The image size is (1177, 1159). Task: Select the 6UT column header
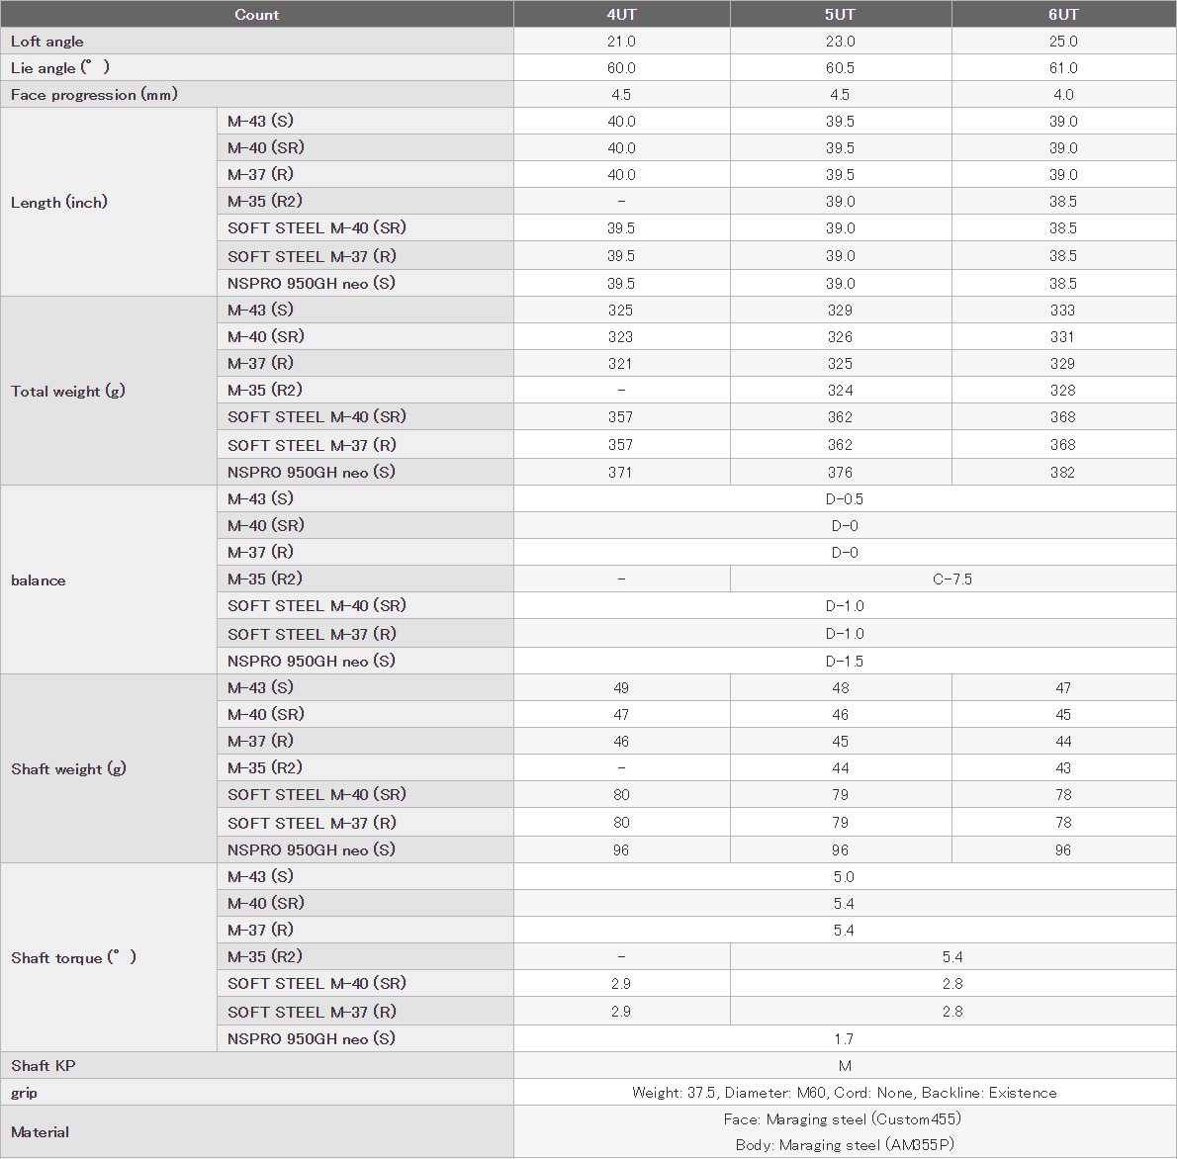click(1063, 14)
